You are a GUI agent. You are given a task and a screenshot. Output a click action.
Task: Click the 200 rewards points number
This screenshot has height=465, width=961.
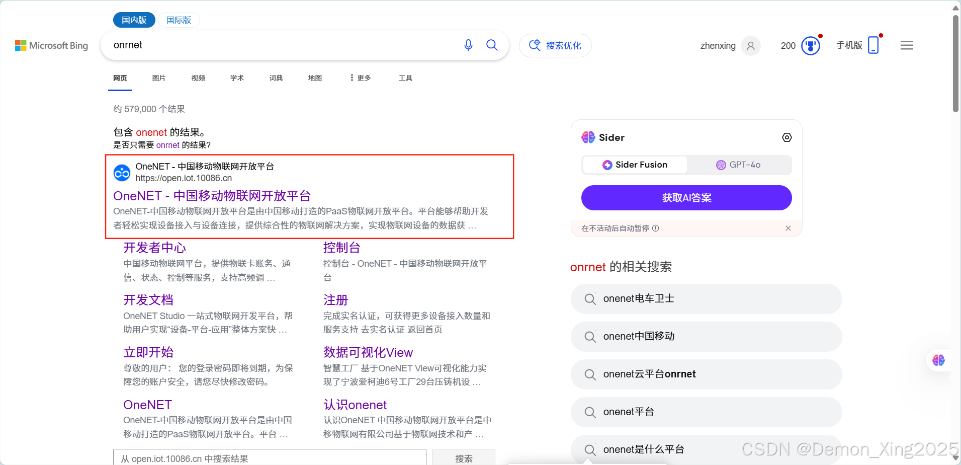click(x=788, y=46)
